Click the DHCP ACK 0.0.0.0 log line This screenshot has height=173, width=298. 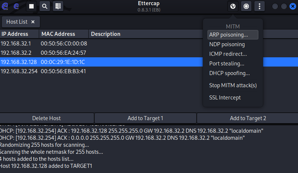click(122, 138)
